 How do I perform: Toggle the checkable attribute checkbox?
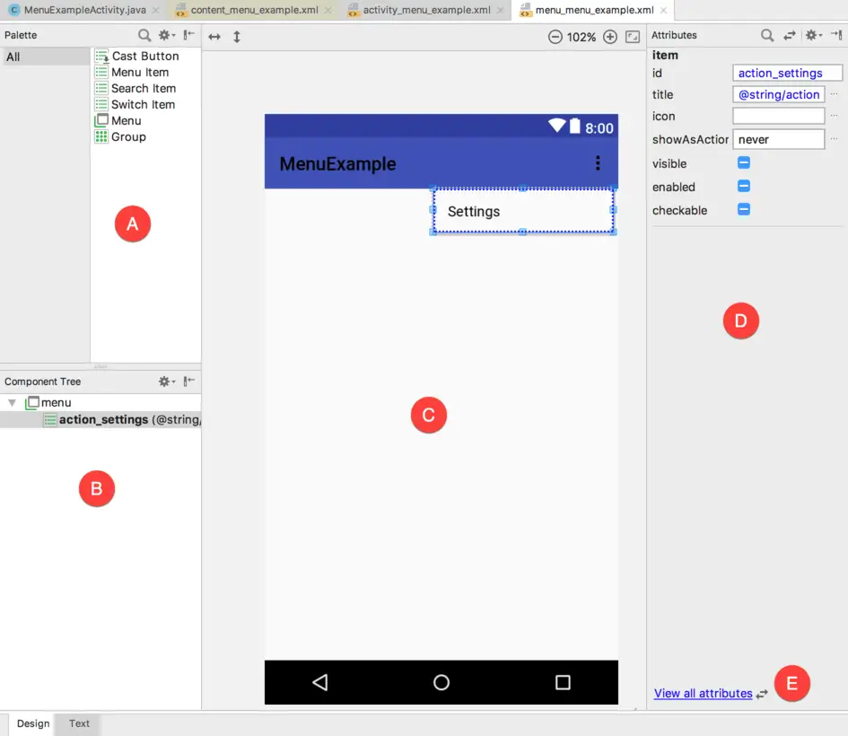(743, 210)
